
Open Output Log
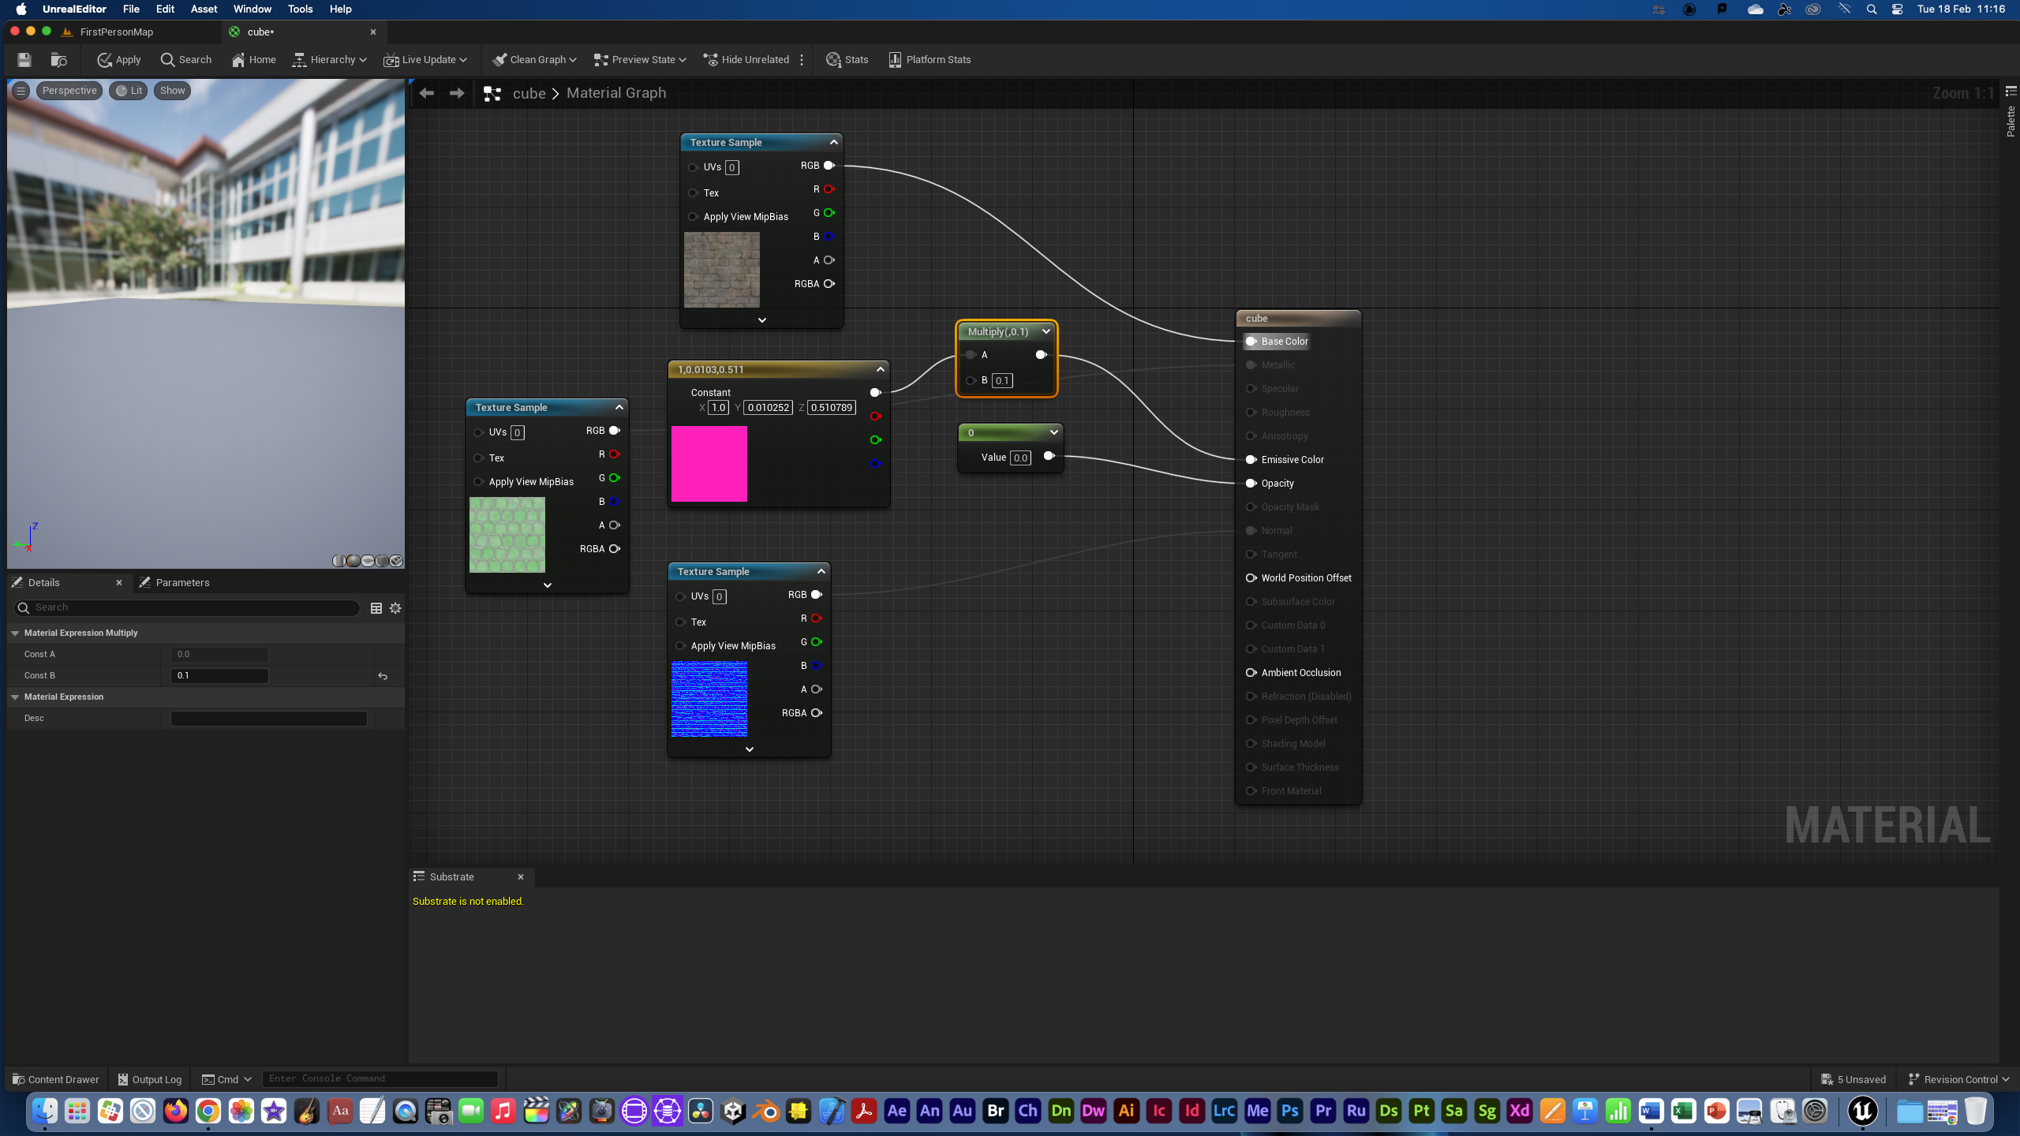point(149,1079)
